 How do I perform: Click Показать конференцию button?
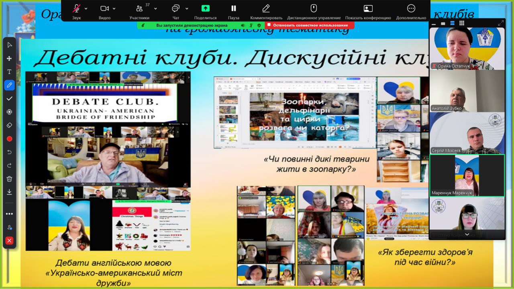tap(368, 11)
